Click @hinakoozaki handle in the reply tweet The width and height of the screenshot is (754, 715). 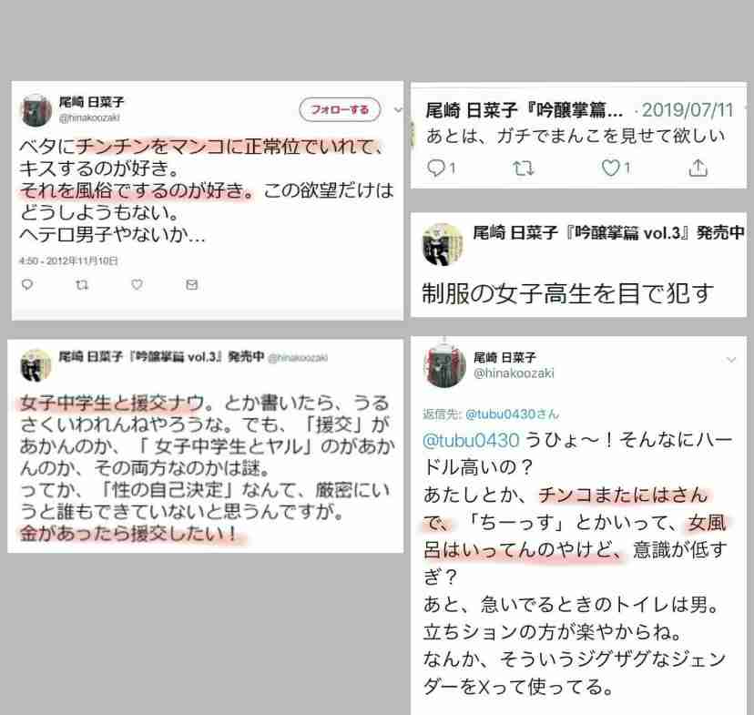(514, 373)
